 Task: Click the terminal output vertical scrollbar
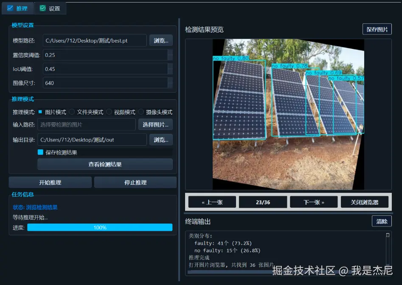tap(388, 251)
